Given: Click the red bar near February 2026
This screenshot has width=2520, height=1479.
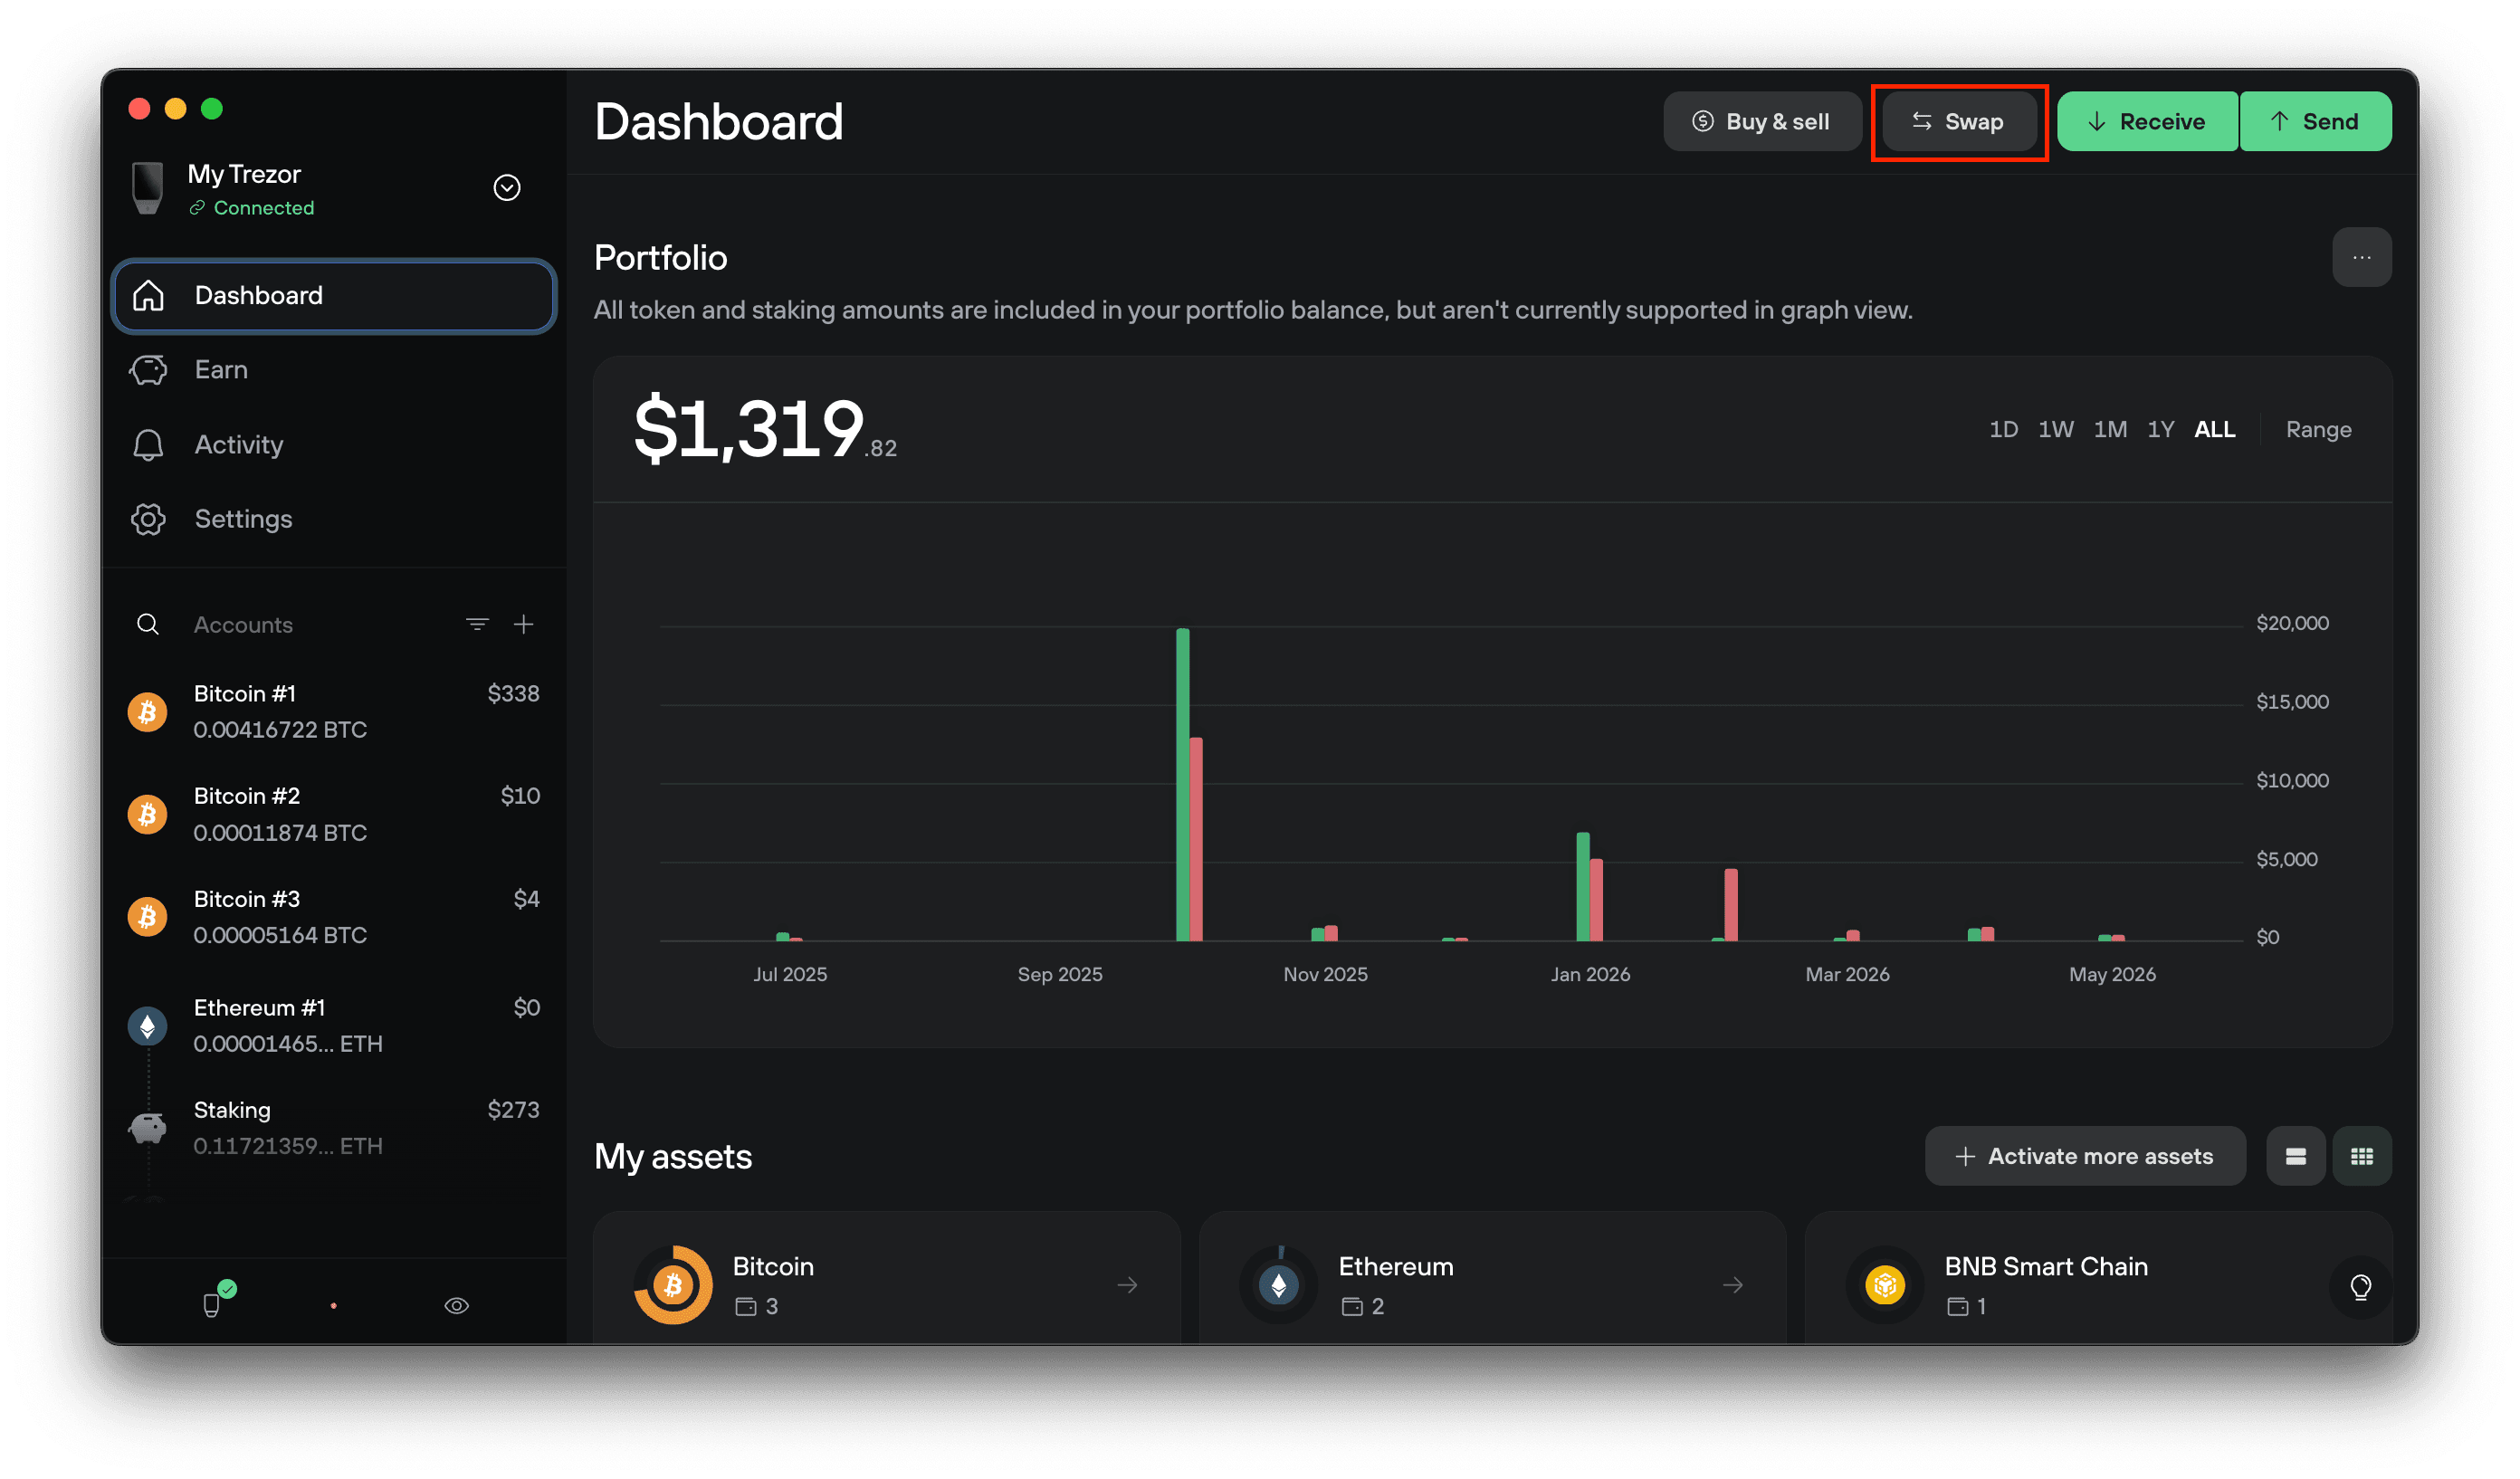Looking at the screenshot, I should click(1731, 906).
